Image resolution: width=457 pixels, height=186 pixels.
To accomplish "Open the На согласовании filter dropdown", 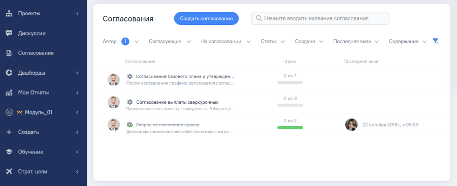I will (x=249, y=42).
